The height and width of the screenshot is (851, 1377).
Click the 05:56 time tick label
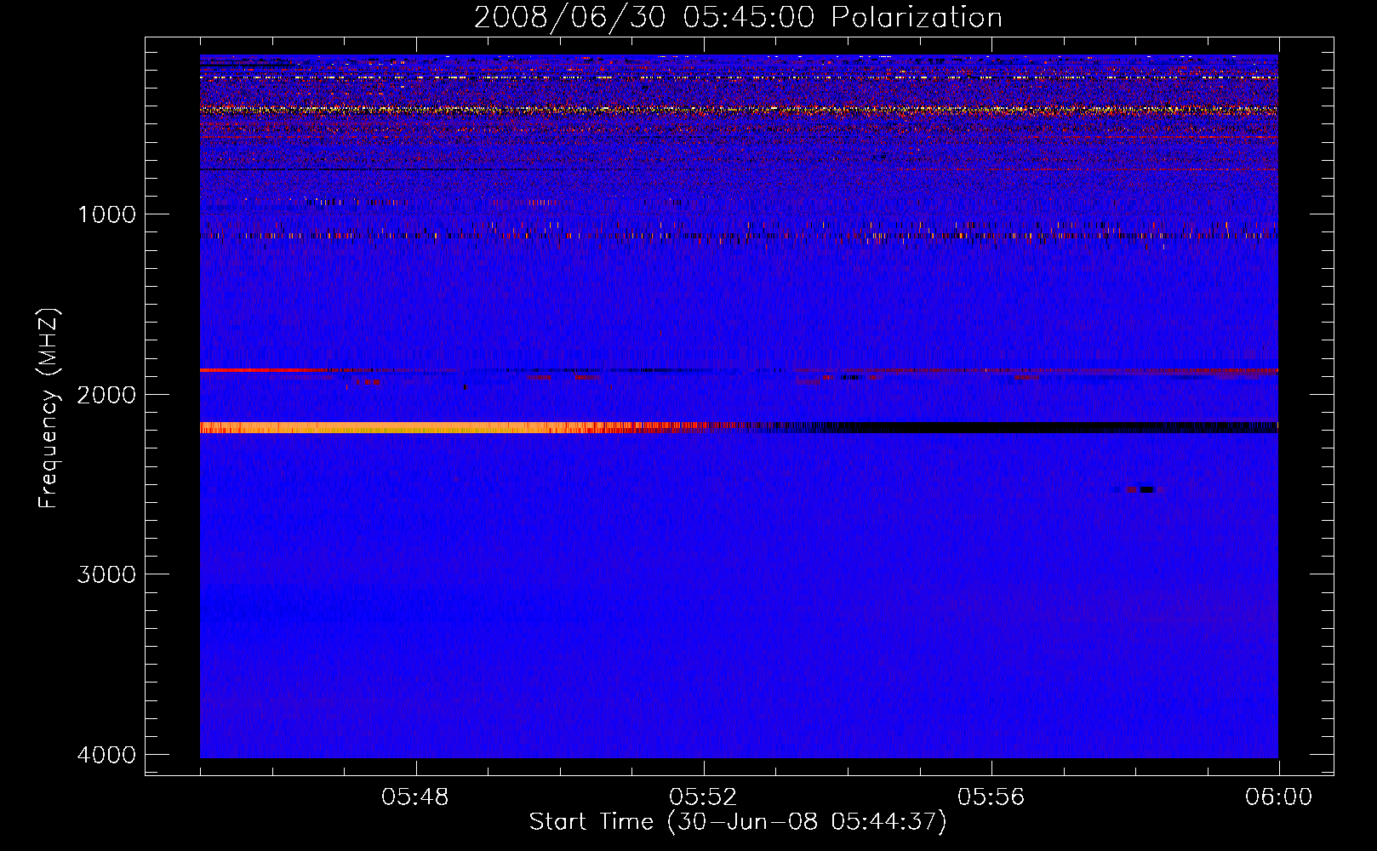tap(991, 797)
